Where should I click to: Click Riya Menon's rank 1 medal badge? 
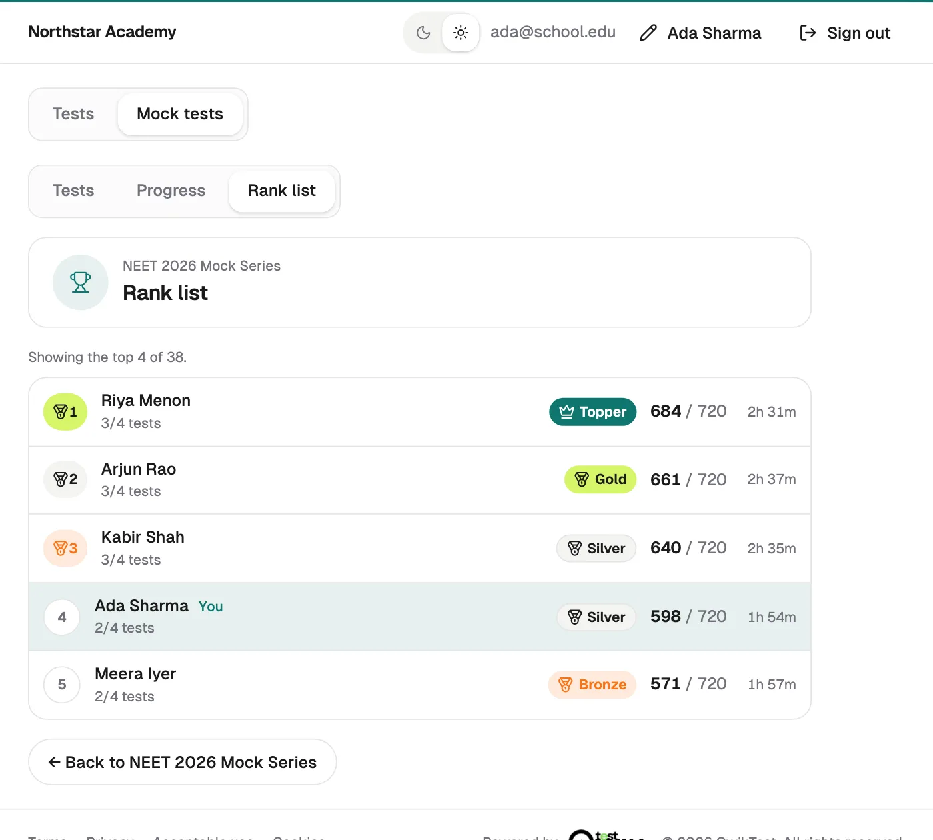click(65, 412)
